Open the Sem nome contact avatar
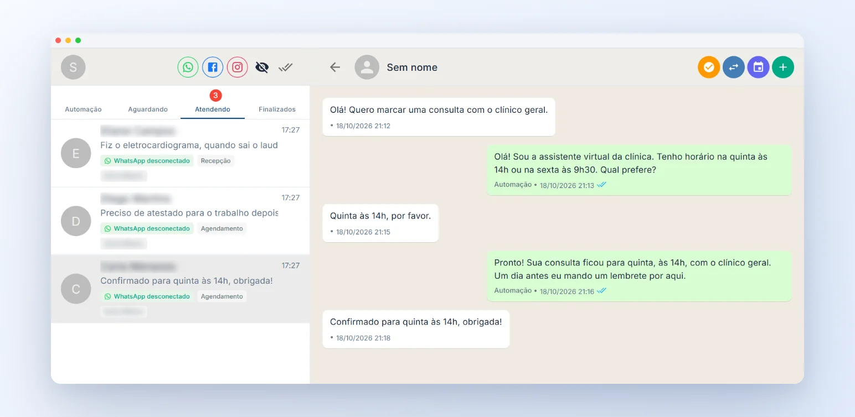This screenshot has height=417, width=855. pyautogui.click(x=367, y=67)
